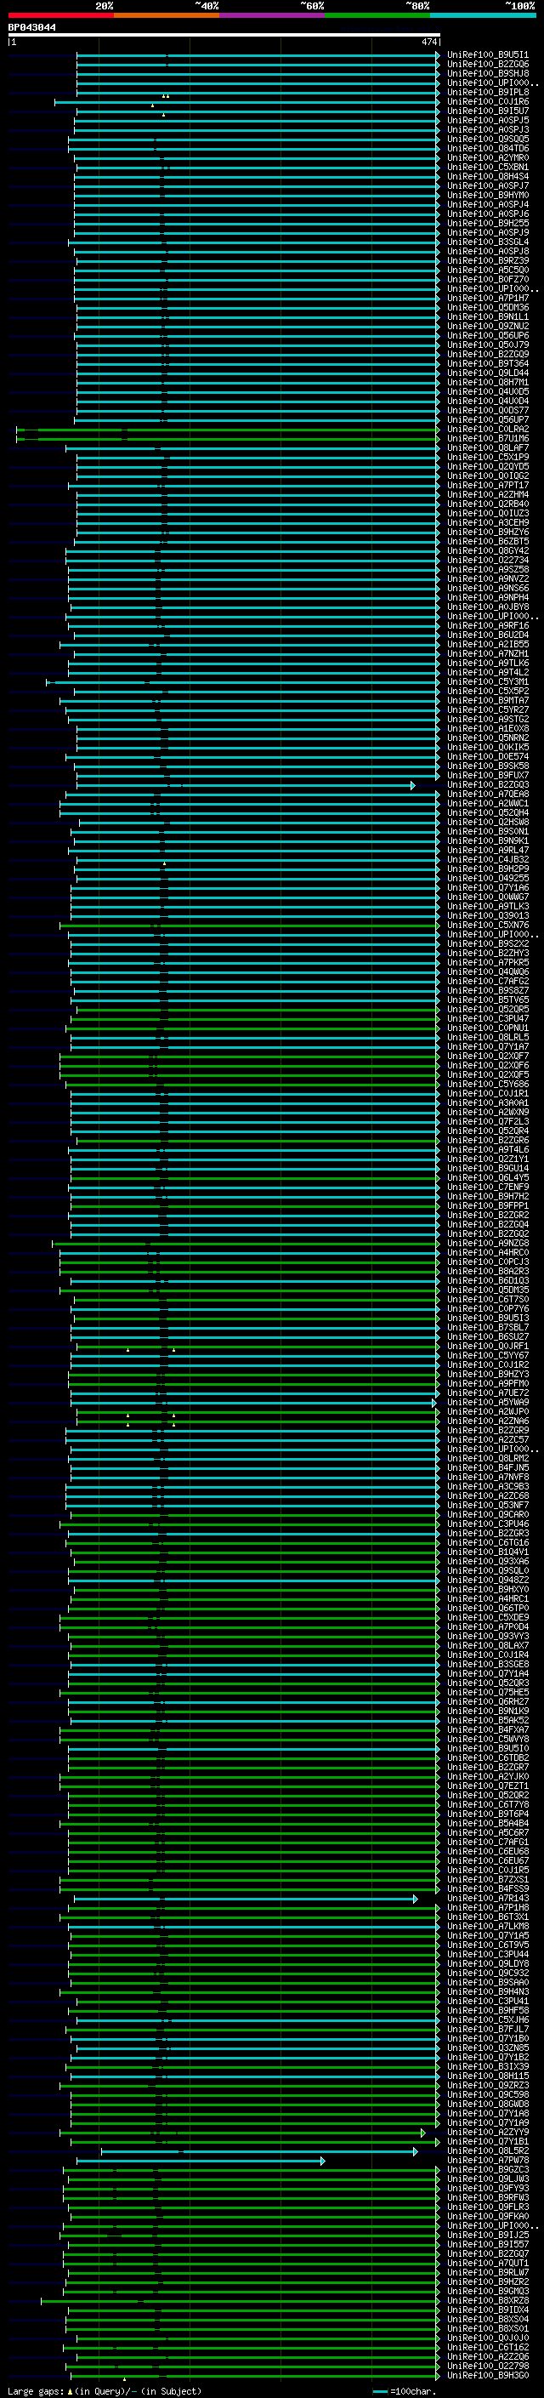Image resolution: width=544 pixels, height=2398 pixels.
Task: Click the cyan alignment bar for hit Q8L5R2
Action: click(x=258, y=2151)
